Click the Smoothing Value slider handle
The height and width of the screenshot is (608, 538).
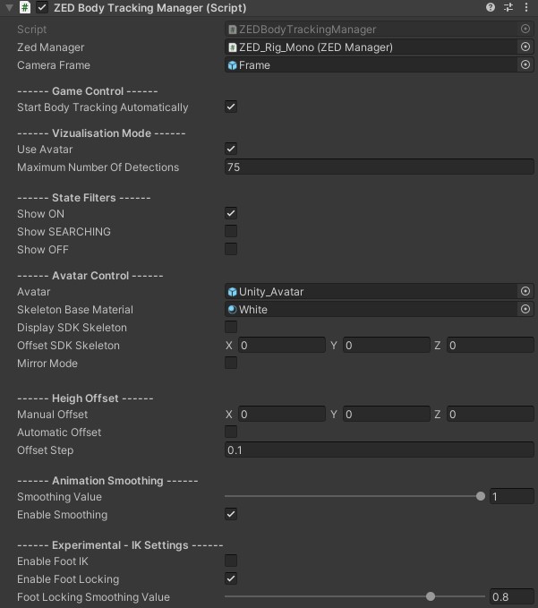pyautogui.click(x=480, y=496)
